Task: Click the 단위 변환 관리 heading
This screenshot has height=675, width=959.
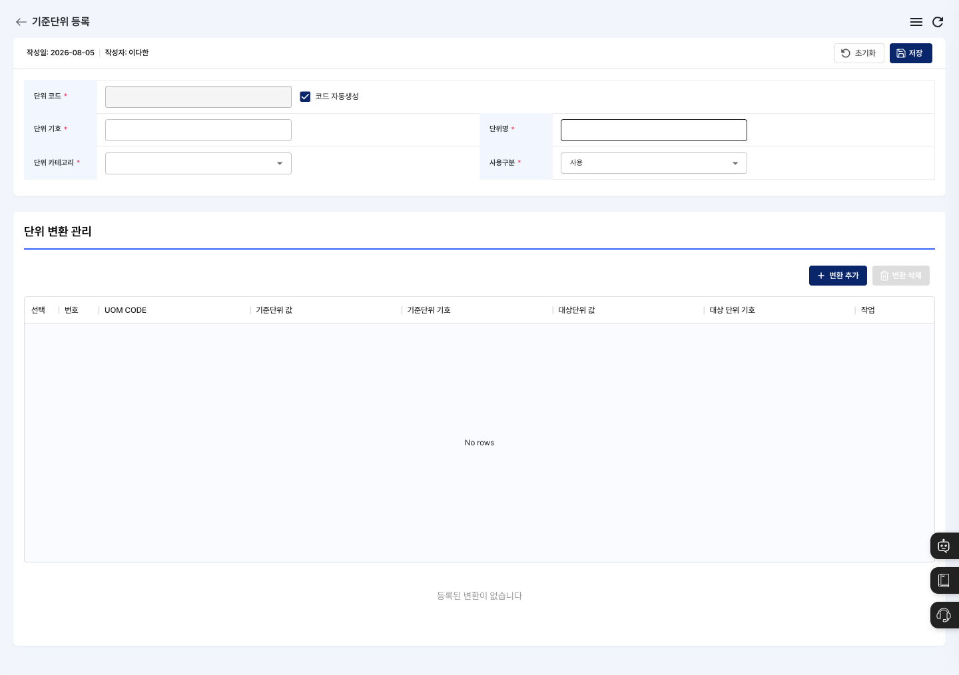Action: click(58, 232)
